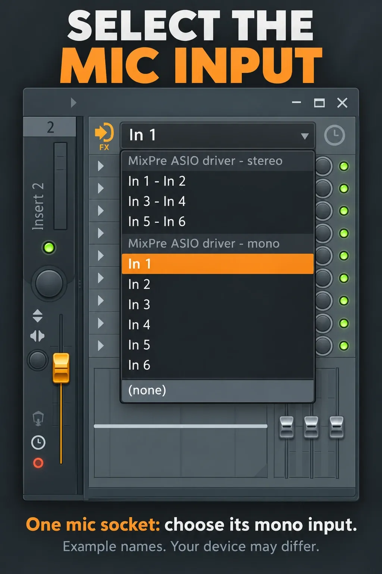Image resolution: width=382 pixels, height=574 pixels.
Task: Click the up-down polarity arrows icon on Insert 2
Action: pos(37,316)
